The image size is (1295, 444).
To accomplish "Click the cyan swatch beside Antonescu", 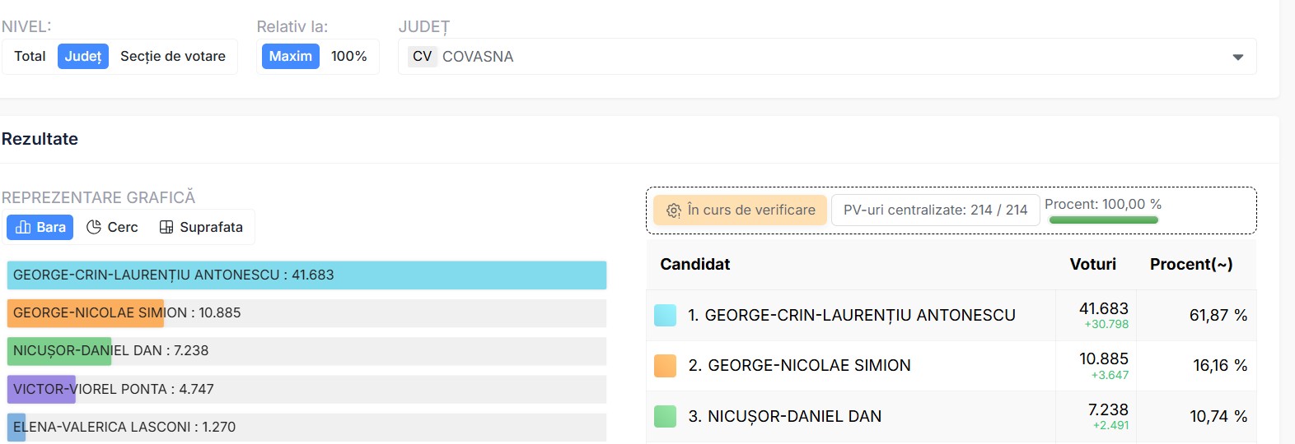I will (665, 315).
